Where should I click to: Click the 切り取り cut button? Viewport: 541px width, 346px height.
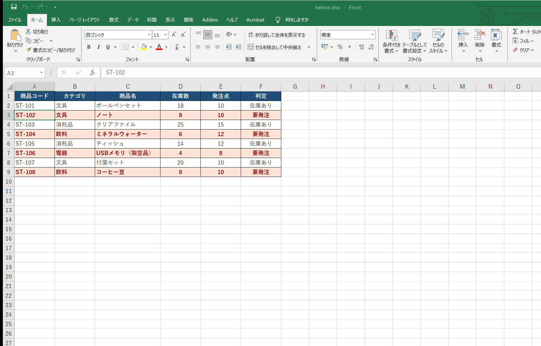click(37, 32)
